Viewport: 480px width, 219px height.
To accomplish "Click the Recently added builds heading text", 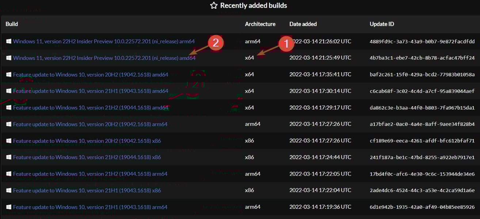I will [254, 5].
